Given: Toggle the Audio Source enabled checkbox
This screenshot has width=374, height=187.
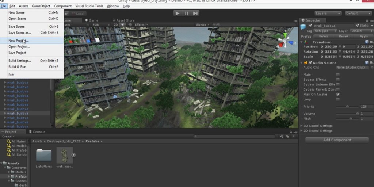Looking at the screenshot, I should click(x=310, y=63).
